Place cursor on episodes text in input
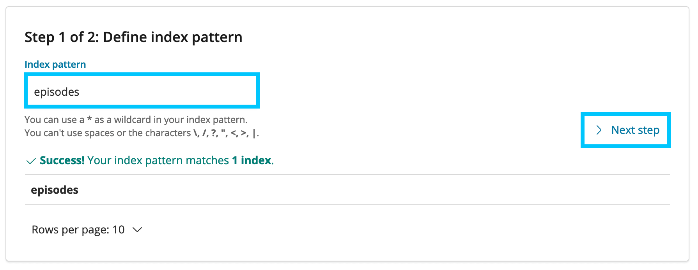The width and height of the screenshot is (698, 270). [x=57, y=92]
